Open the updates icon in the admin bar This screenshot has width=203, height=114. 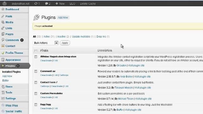[36, 3]
